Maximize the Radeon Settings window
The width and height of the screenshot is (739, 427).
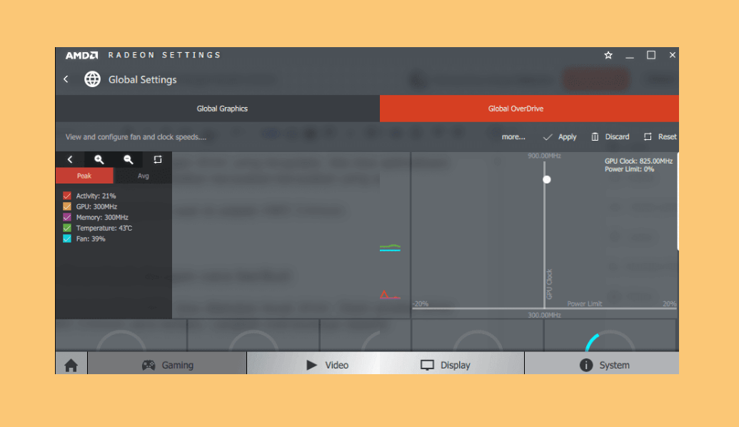click(651, 55)
